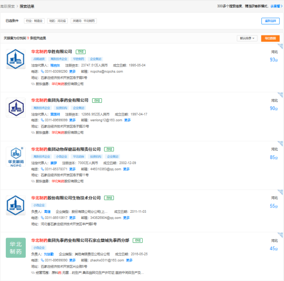Click 小微企业 tag under 动物保健品 company
284x281 pixels.
click(x=62, y=156)
